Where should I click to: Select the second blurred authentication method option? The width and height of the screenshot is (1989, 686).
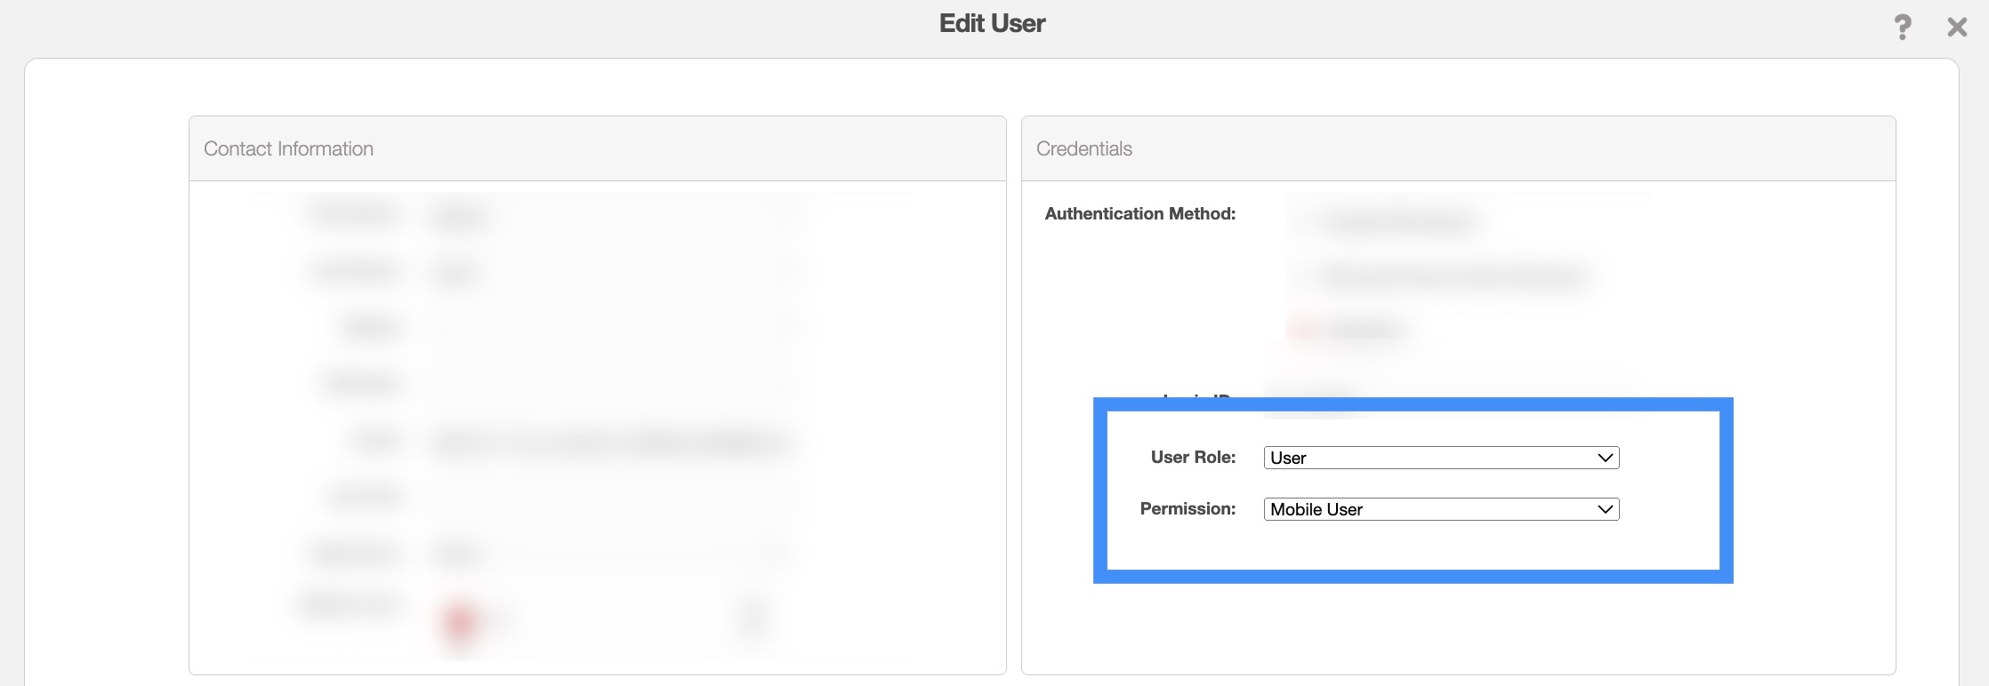point(1450,276)
